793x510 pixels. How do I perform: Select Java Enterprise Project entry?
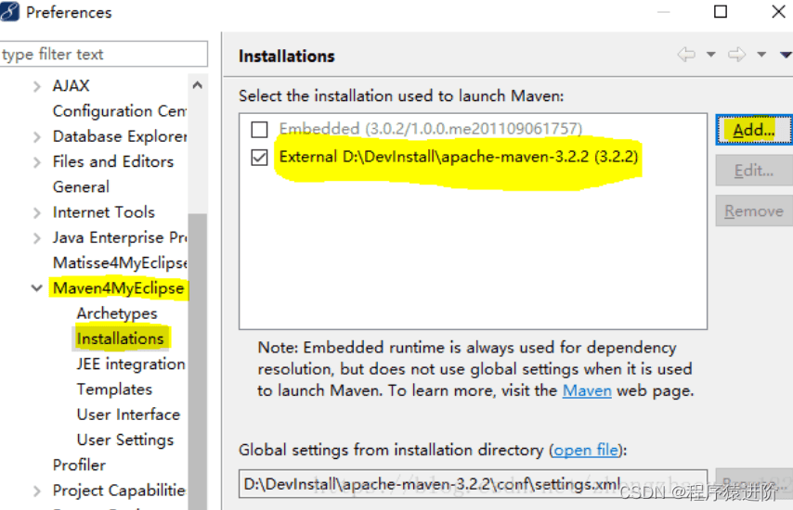coord(120,237)
